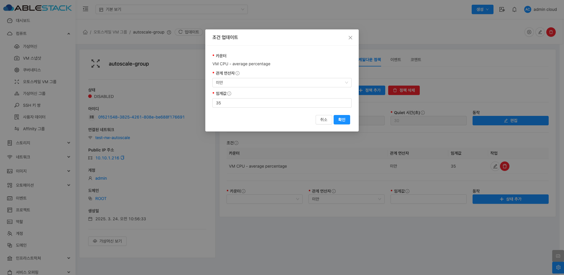The height and width of the screenshot is (275, 564).
Task: Open 가상머신 in the sidebar
Action: (x=30, y=46)
